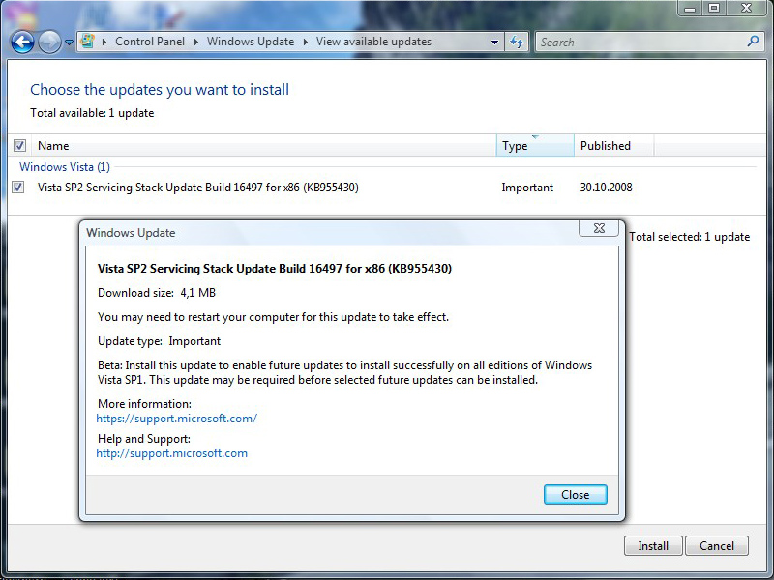
Task: Open the recent pages dropdown arrow
Action: pyautogui.click(x=69, y=43)
